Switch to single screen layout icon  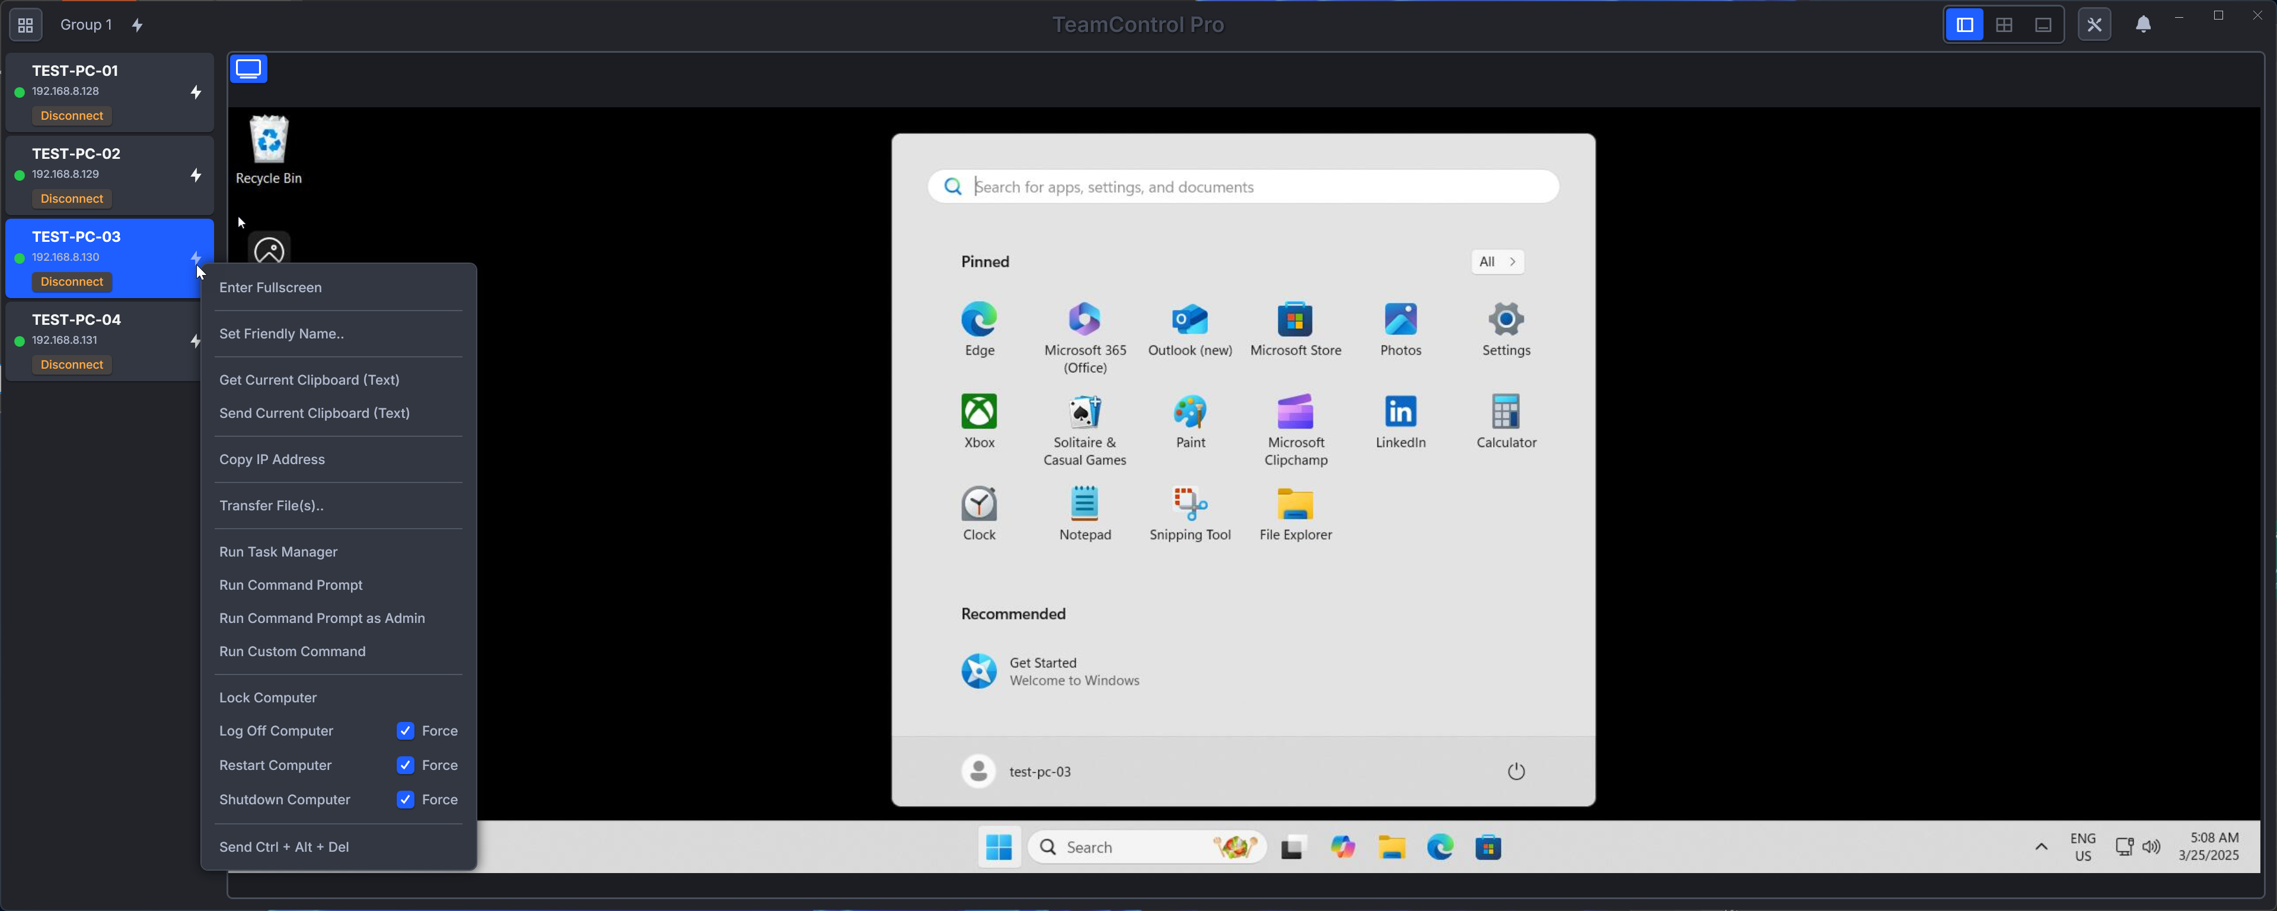[x=2043, y=25]
